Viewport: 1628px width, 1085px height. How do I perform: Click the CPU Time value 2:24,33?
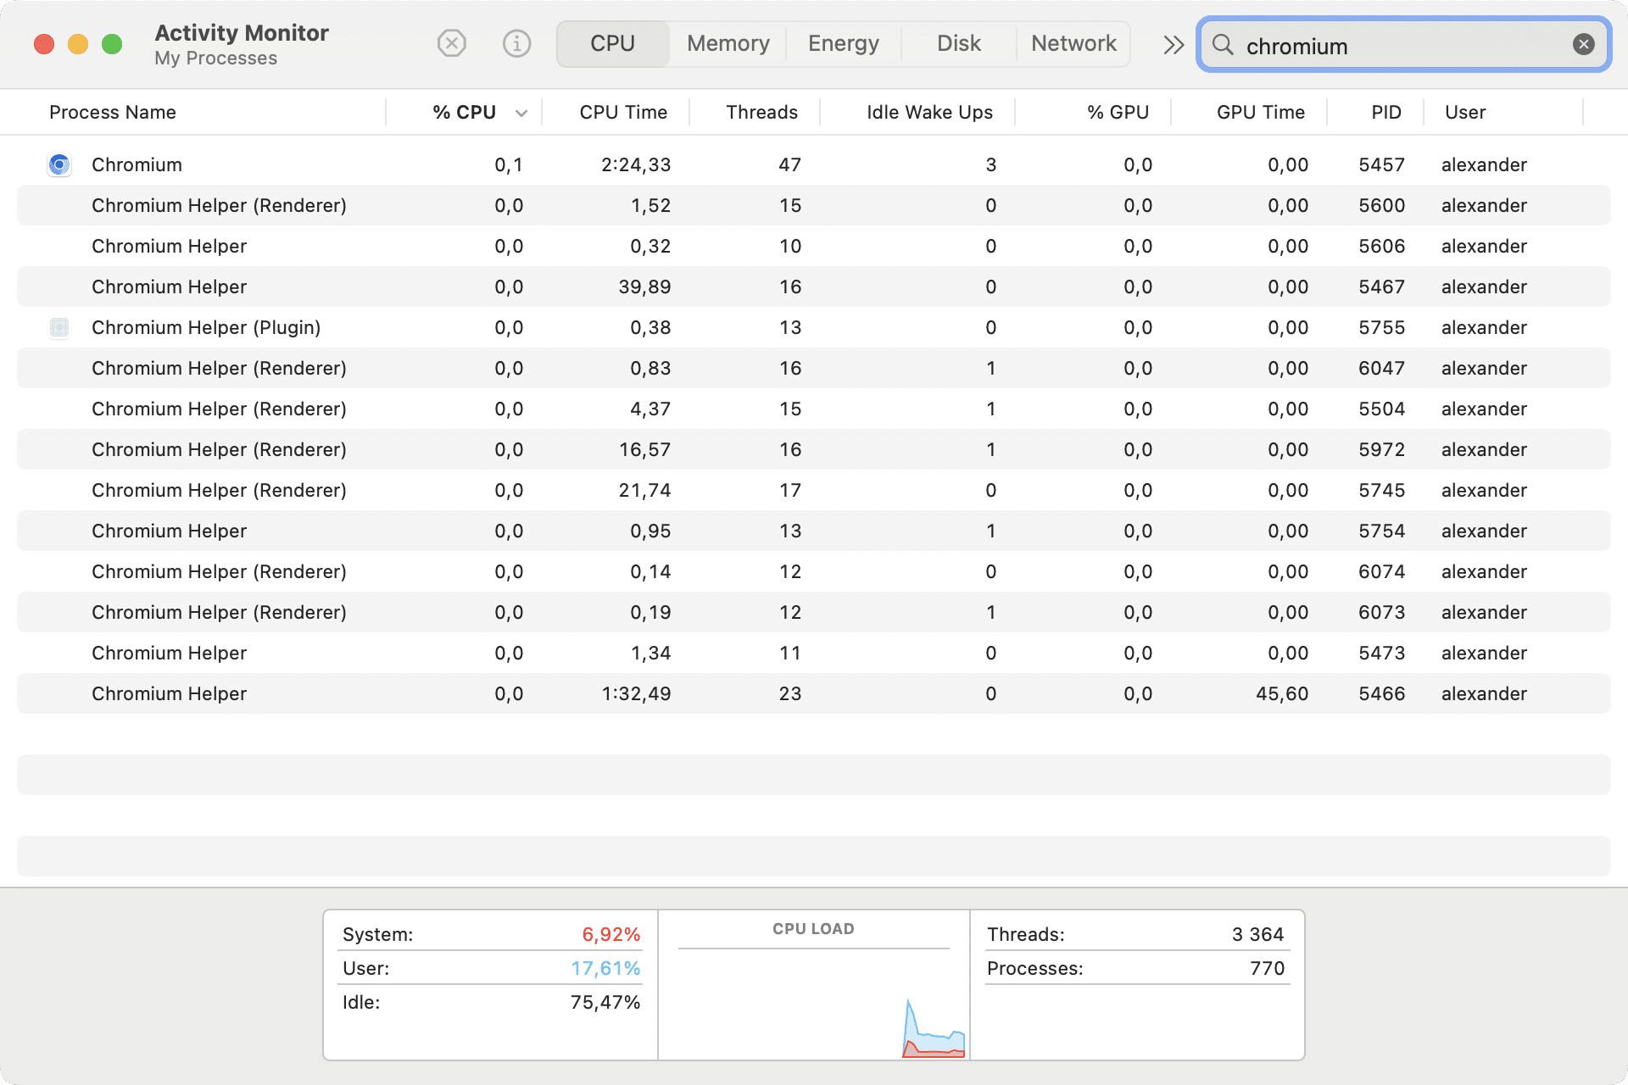(636, 164)
